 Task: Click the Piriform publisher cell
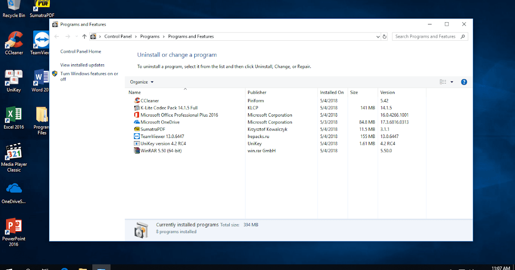(256, 101)
